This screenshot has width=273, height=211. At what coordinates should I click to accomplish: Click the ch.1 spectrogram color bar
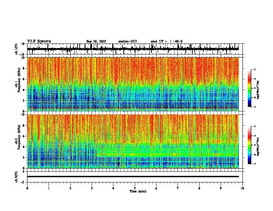point(249,88)
